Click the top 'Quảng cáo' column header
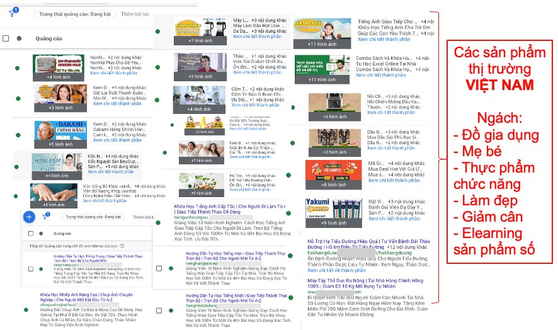 48,38
